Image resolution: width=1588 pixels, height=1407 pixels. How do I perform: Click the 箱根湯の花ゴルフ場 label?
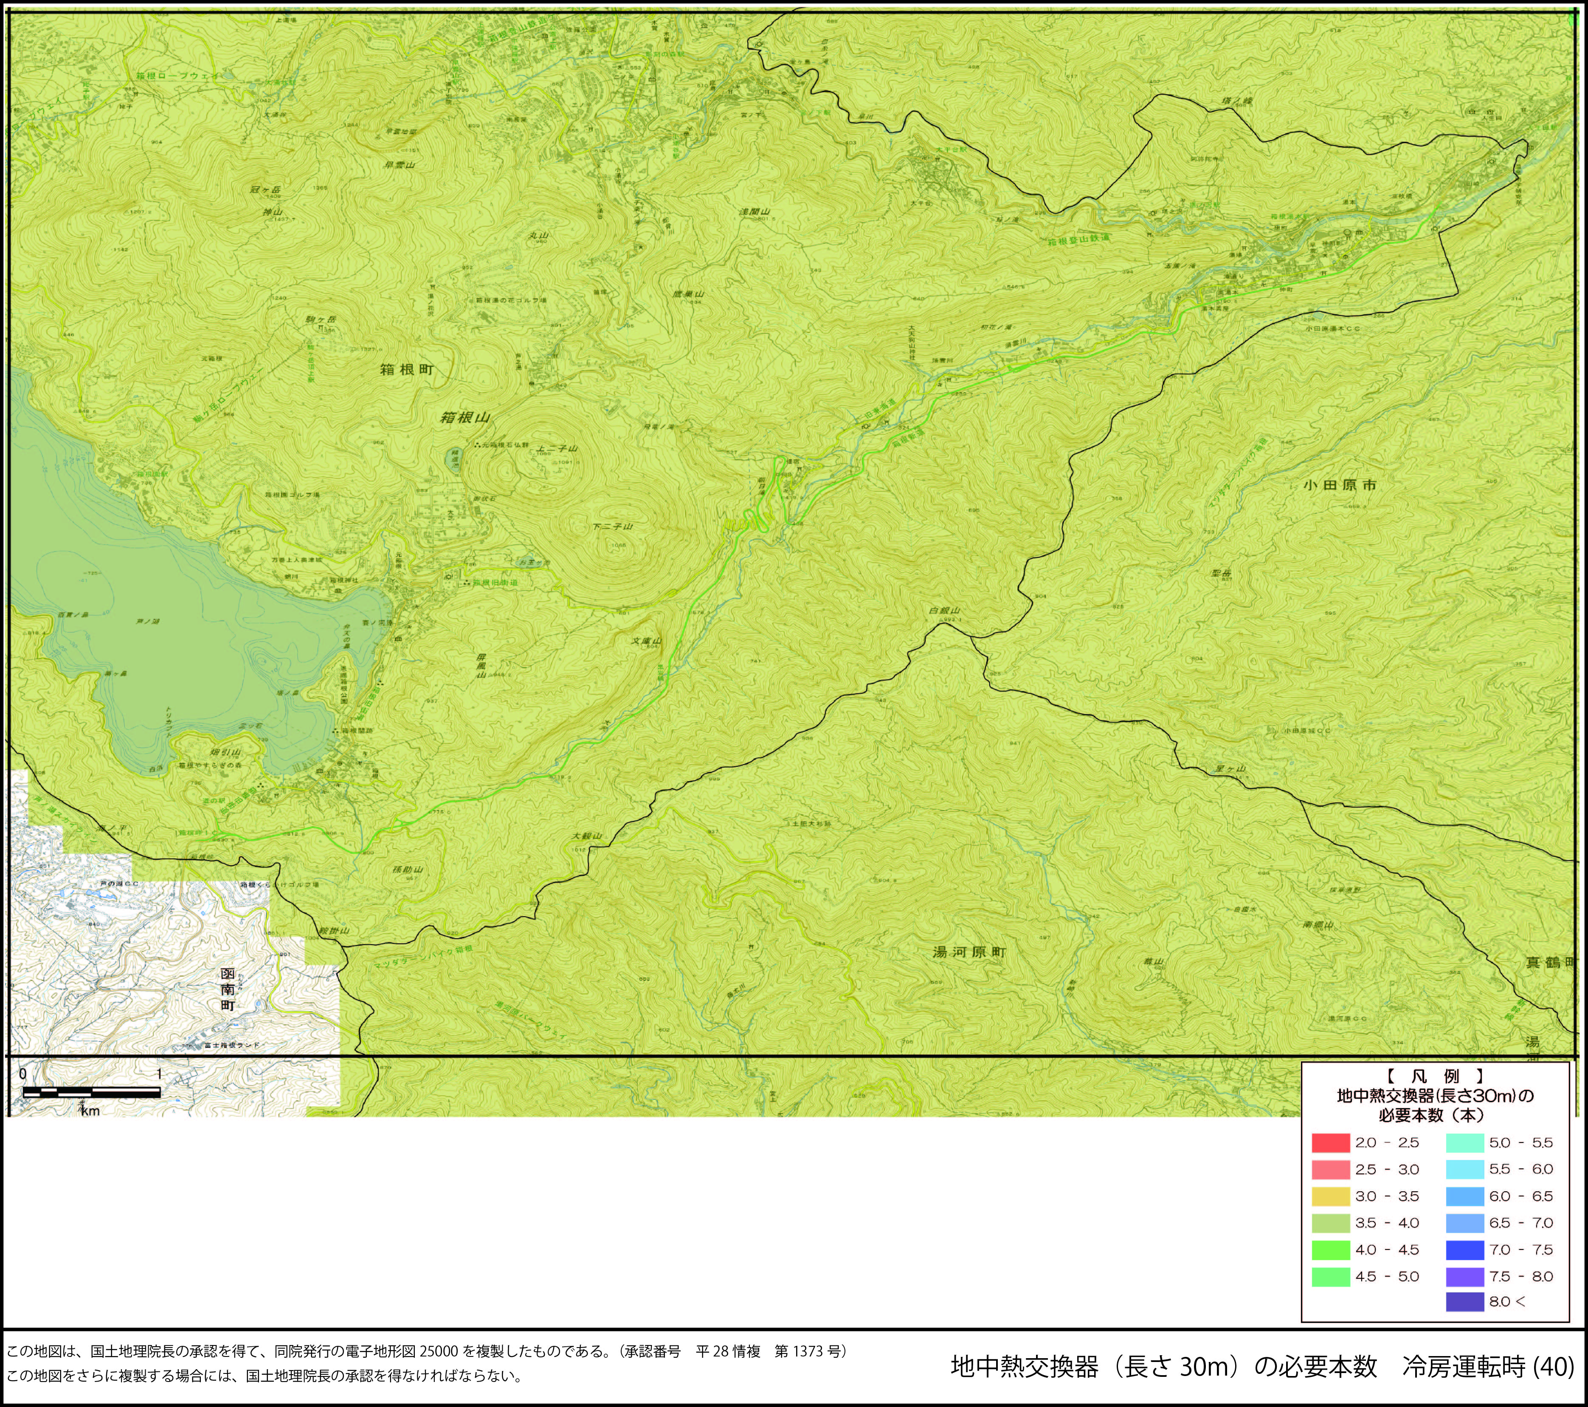pyautogui.click(x=511, y=300)
